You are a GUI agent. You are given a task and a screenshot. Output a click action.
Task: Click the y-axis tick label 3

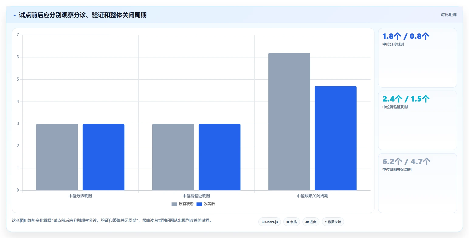(x=18, y=124)
